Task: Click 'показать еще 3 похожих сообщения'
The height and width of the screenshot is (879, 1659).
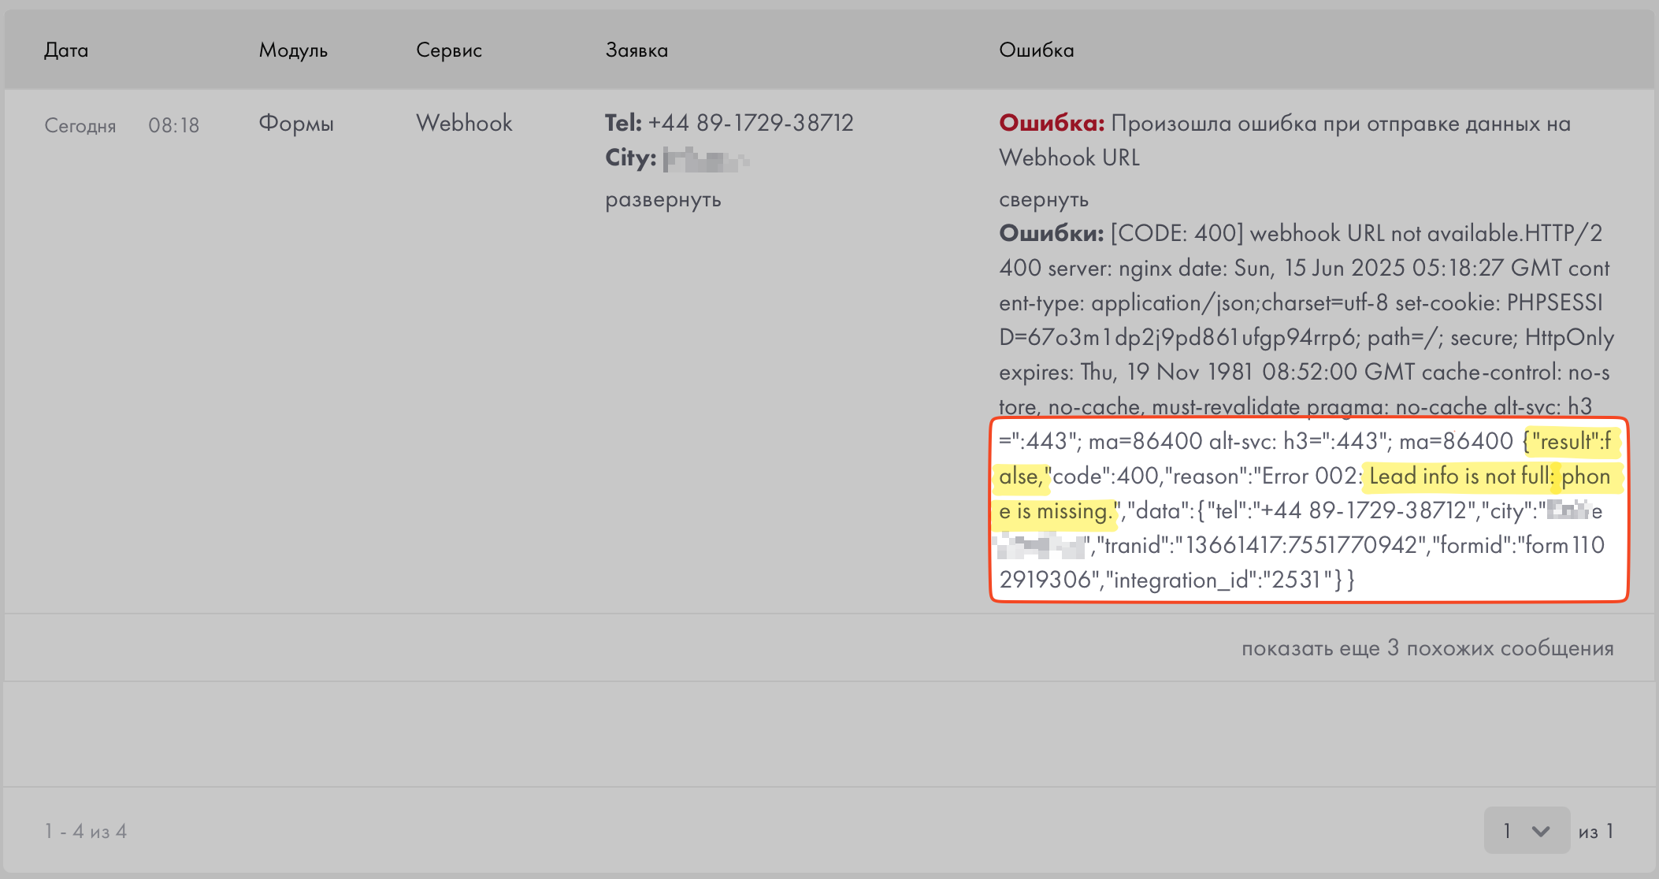Action: coord(1427,648)
